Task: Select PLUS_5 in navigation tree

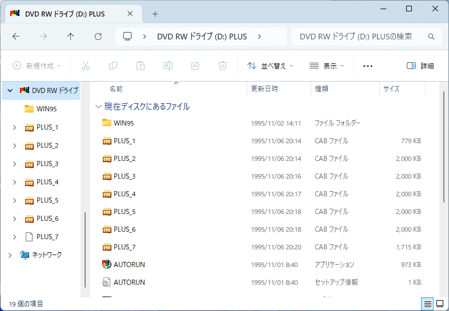Action: (x=47, y=200)
